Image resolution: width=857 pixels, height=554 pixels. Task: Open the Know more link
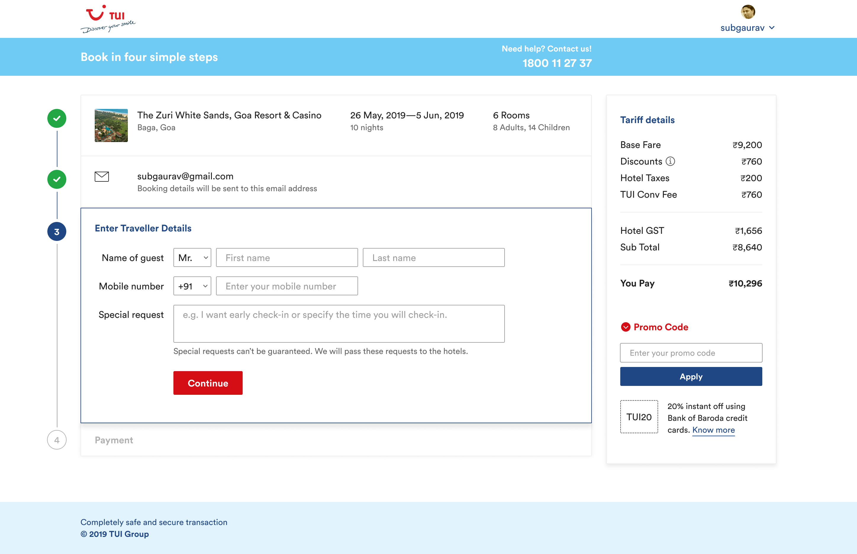tap(713, 430)
